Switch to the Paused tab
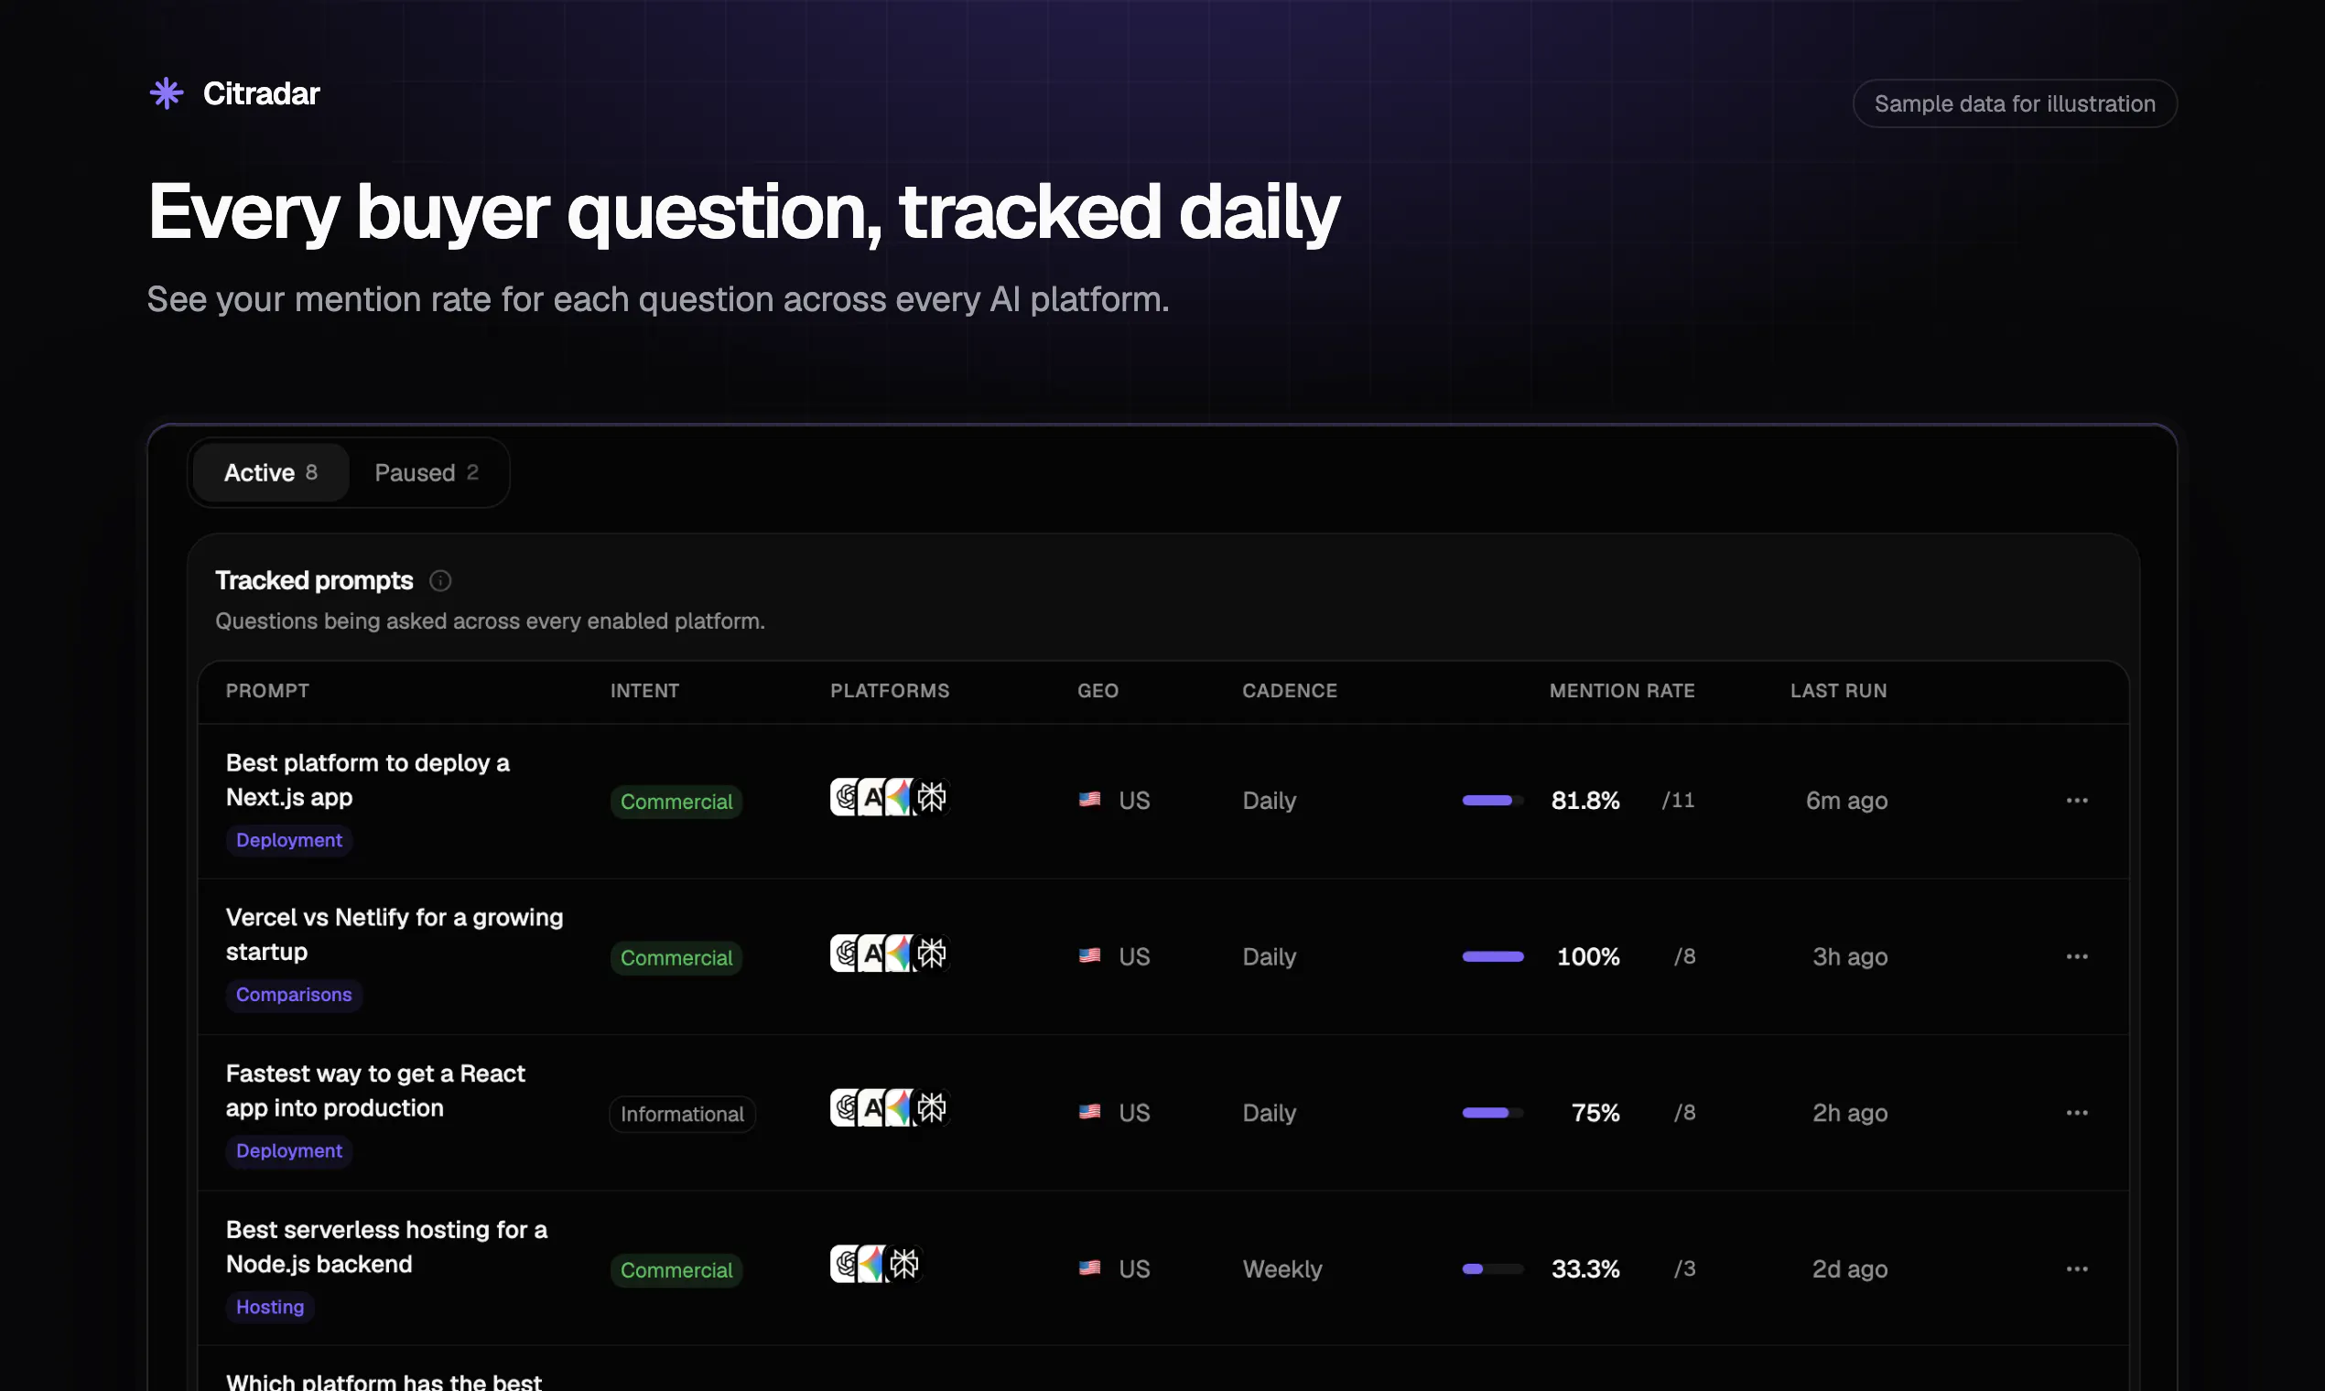Image resolution: width=2325 pixels, height=1391 pixels. (x=427, y=472)
